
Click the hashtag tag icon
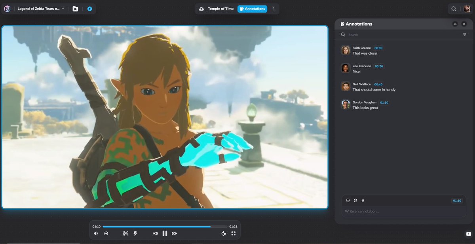click(x=363, y=200)
